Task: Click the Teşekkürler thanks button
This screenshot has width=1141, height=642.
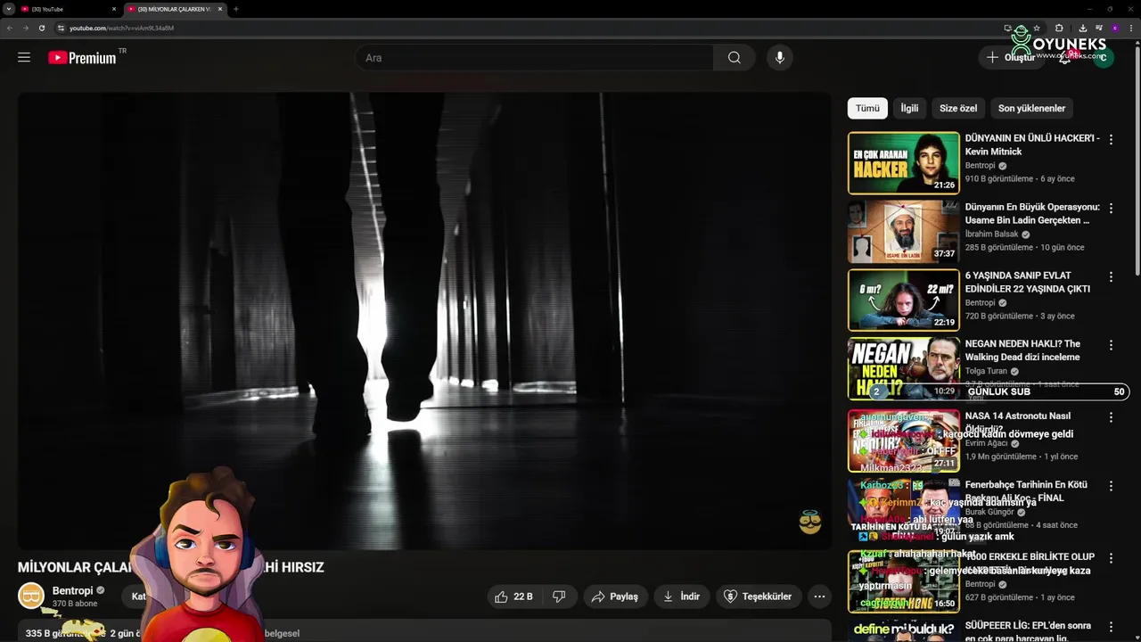Action: 758,597
